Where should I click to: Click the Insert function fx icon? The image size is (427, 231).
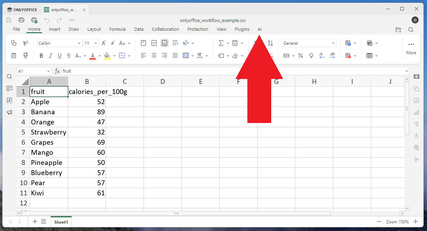(57, 71)
